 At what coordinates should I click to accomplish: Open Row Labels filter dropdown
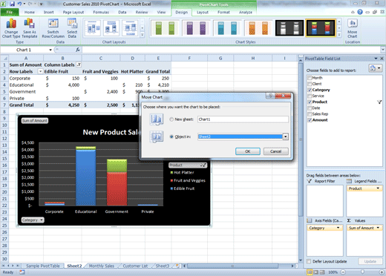[x=40, y=71]
